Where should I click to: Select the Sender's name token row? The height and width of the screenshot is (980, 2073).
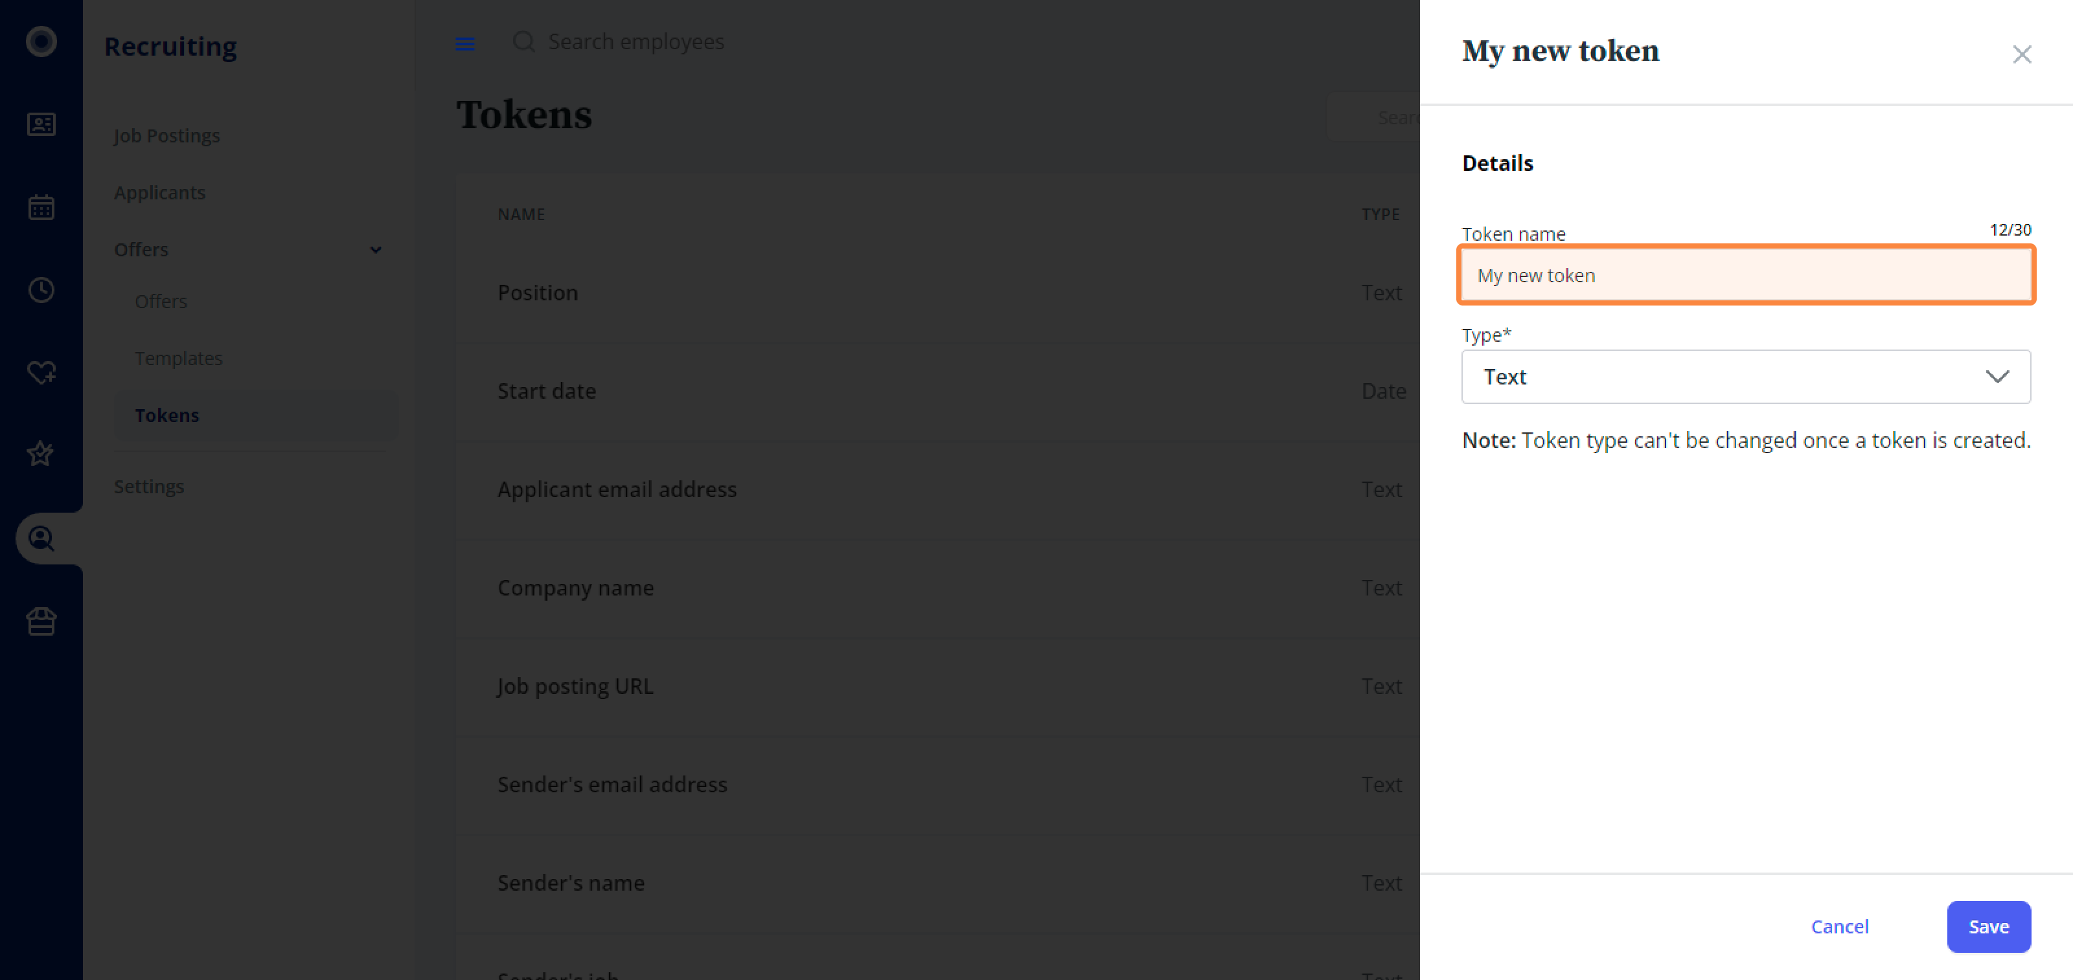tap(937, 883)
